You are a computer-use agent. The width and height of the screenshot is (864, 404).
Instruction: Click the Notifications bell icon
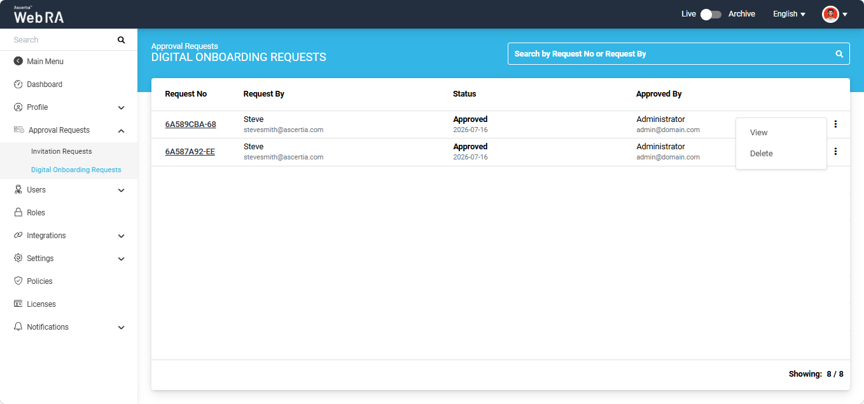18,327
